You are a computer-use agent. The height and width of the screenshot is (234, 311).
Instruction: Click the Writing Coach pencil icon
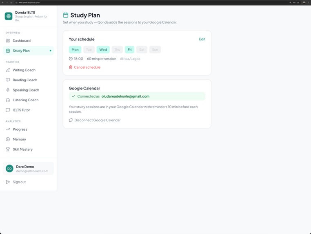tap(8, 70)
